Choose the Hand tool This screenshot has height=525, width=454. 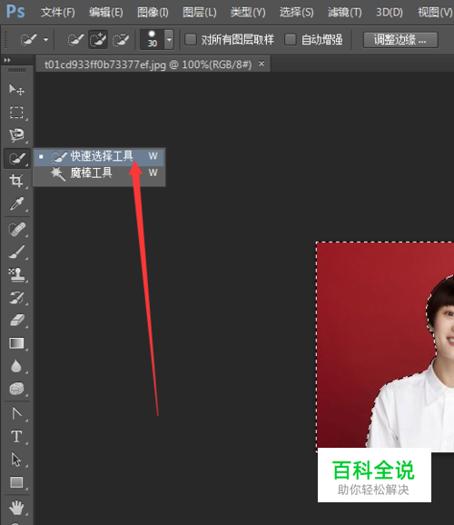coord(16,508)
